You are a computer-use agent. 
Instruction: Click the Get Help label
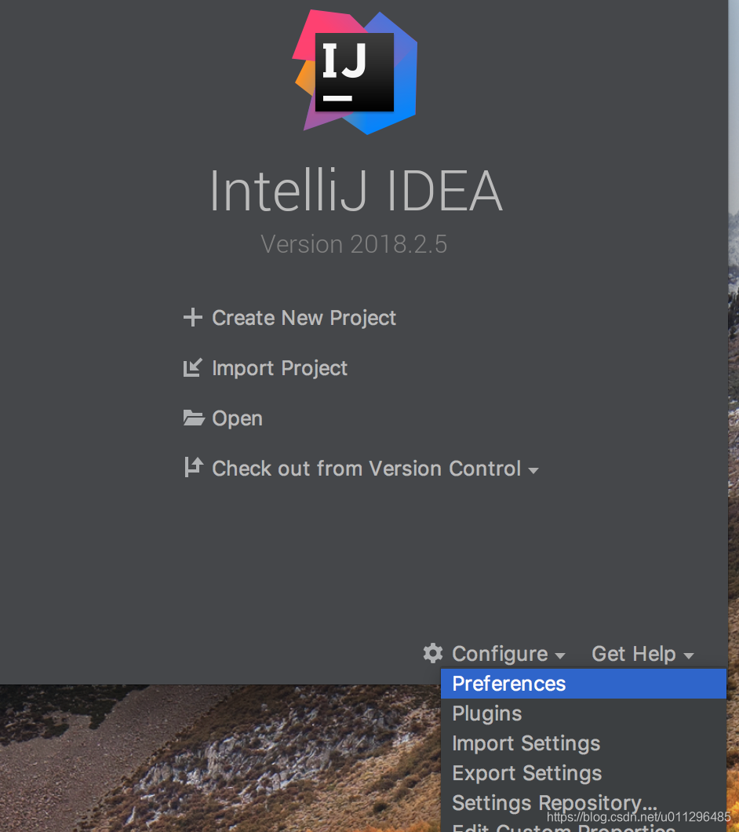(633, 654)
